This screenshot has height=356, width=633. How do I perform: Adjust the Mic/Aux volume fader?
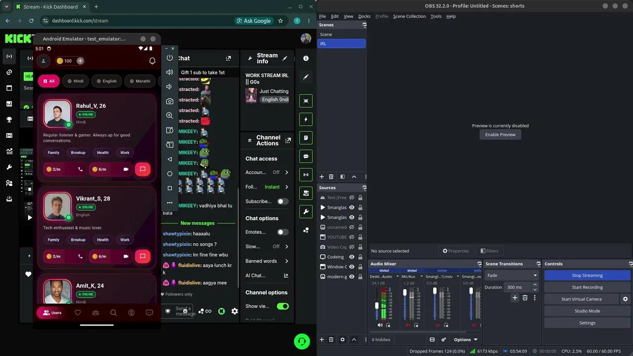[x=405, y=293]
